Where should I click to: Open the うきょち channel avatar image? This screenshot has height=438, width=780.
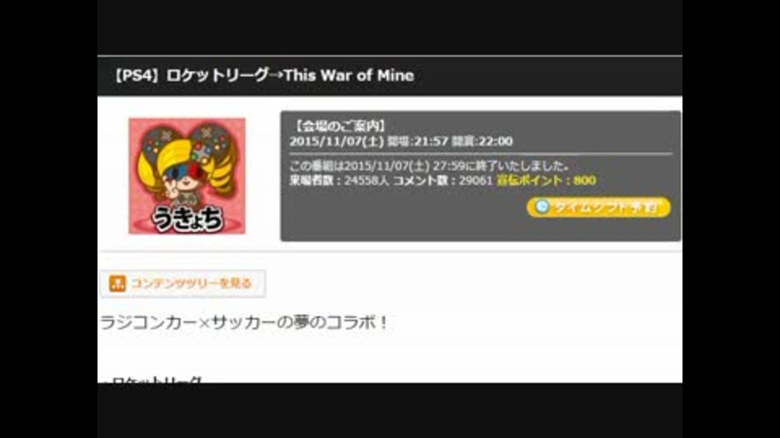click(187, 176)
